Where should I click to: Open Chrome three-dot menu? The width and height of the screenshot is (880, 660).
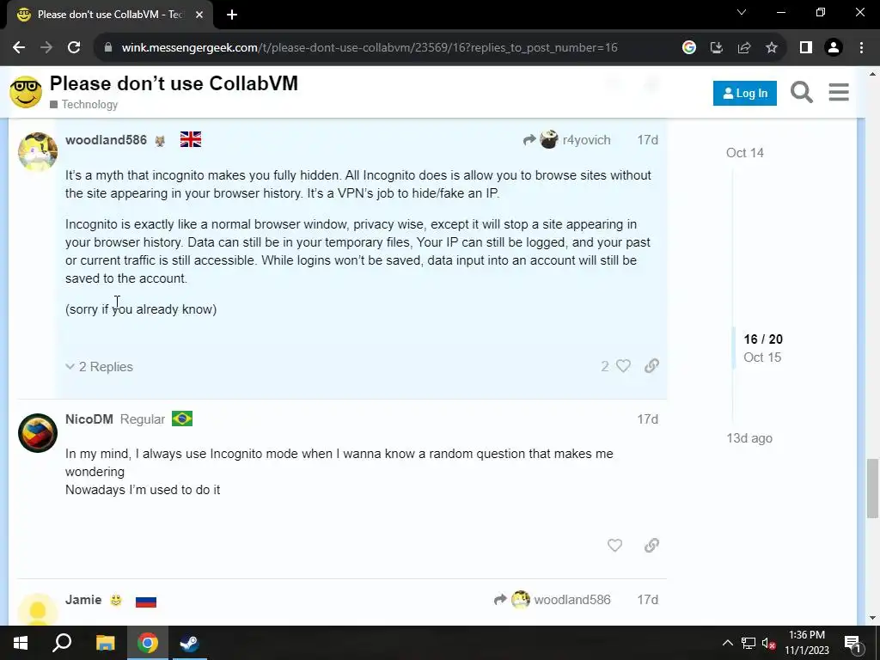861,48
